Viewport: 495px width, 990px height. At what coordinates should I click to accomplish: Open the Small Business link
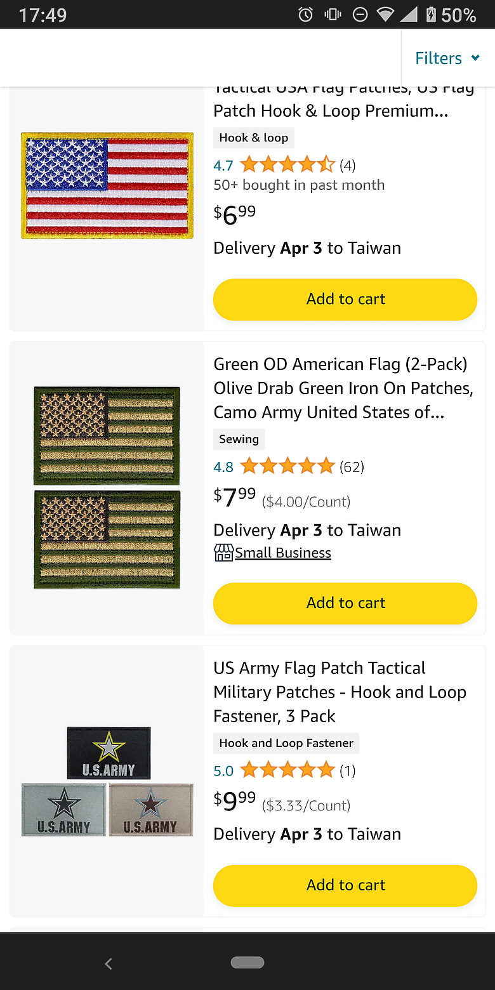pyautogui.click(x=283, y=553)
